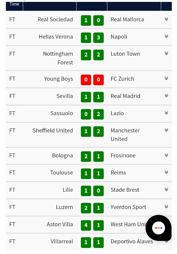Expand Toulouse vs Reims match row

(x=166, y=172)
